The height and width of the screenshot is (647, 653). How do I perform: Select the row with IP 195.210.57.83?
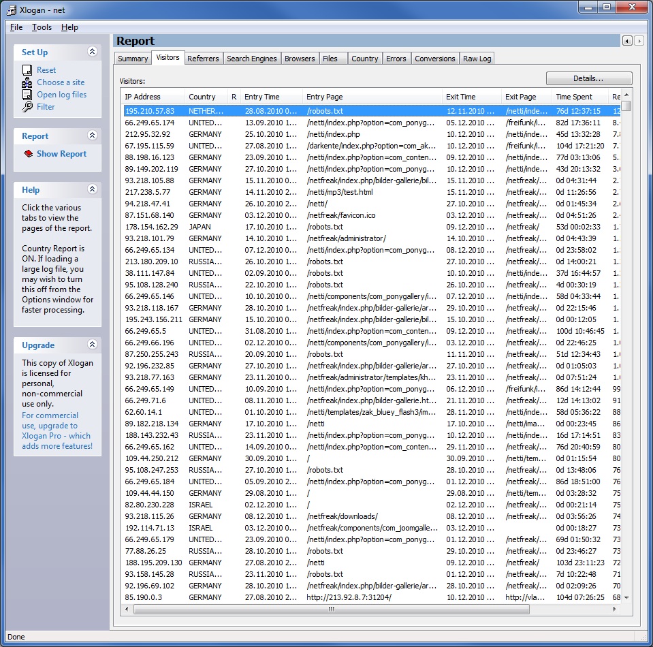coord(371,111)
